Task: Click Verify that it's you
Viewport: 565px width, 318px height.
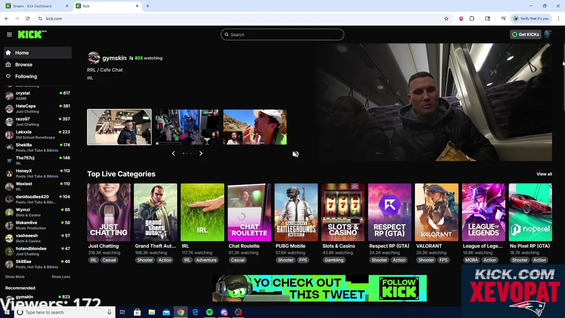Action: (x=531, y=19)
